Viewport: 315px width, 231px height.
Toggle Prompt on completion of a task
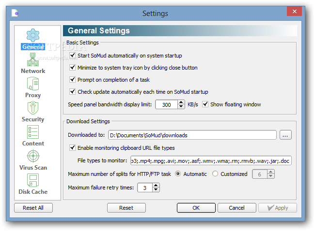pyautogui.click(x=72, y=80)
